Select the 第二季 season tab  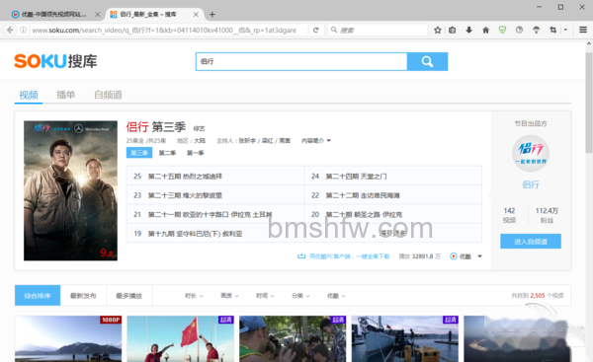(x=167, y=153)
